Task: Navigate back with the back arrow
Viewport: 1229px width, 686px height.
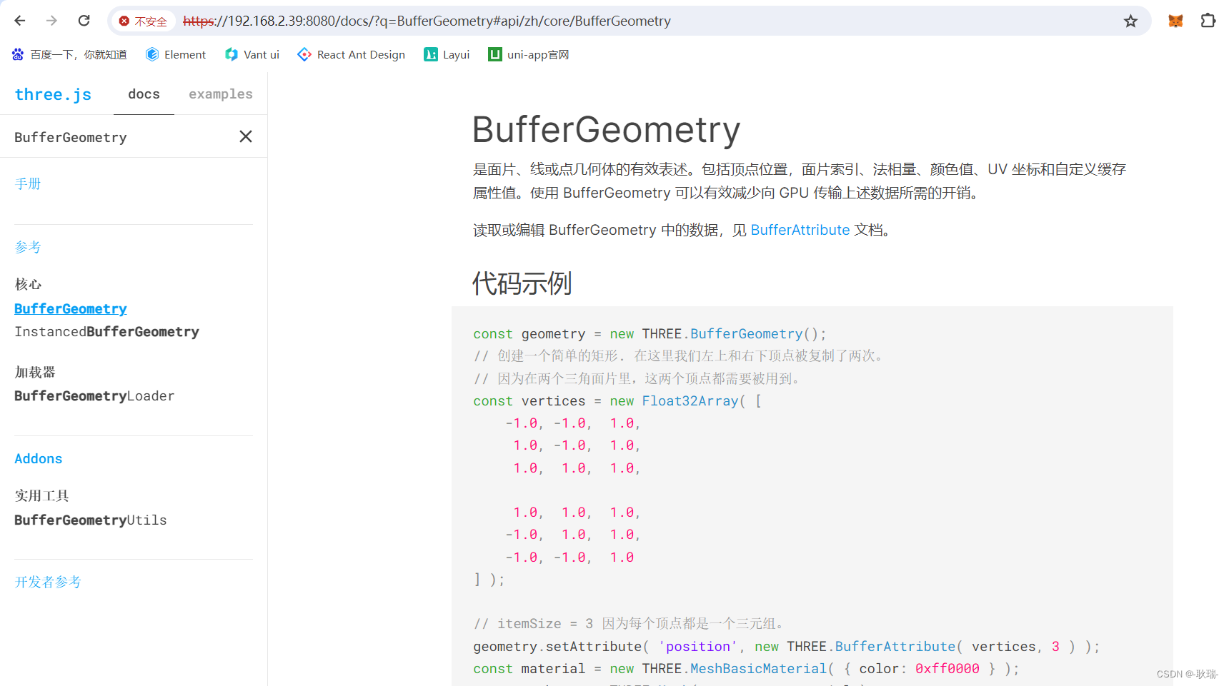Action: pos(19,21)
